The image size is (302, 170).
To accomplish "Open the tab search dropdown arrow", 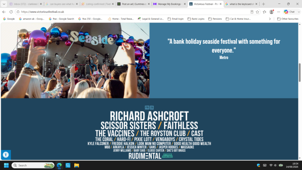I will [4, 4].
